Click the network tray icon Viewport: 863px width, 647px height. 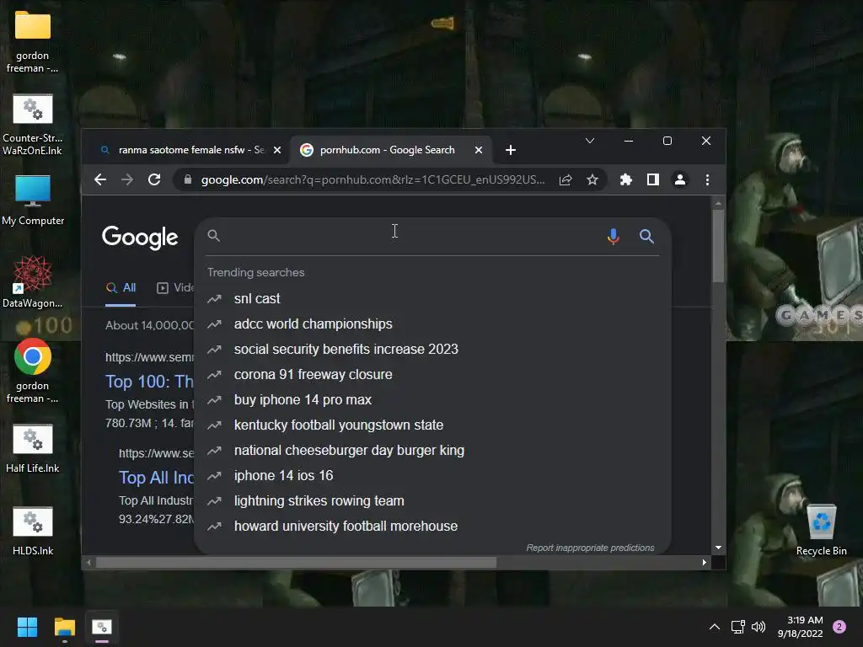[737, 627]
